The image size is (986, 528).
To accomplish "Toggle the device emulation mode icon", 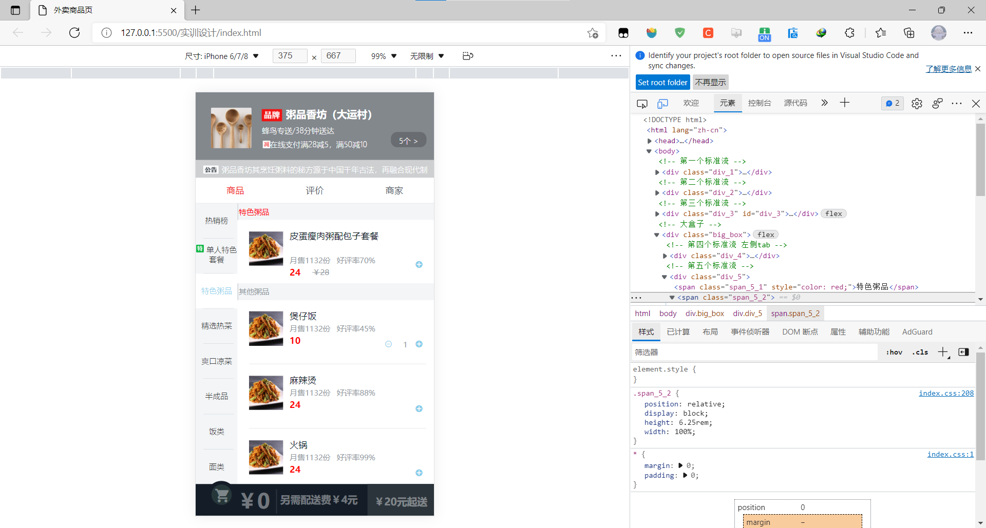I will pyautogui.click(x=662, y=103).
